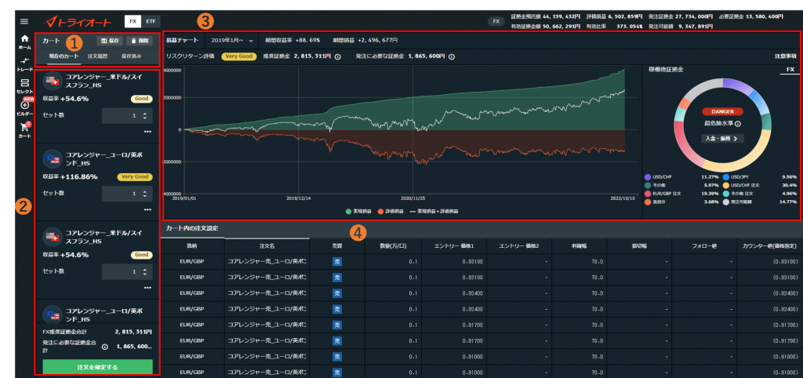
Task: Click the セット数 input on first card
Action: [127, 116]
